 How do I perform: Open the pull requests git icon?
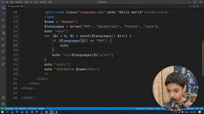(3, 39)
